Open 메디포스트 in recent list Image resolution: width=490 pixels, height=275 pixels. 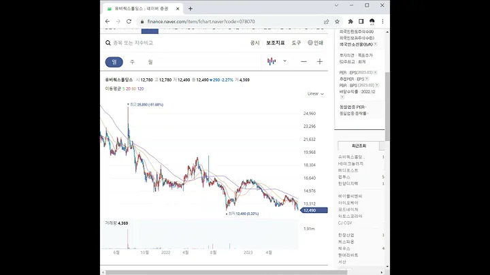348,170
